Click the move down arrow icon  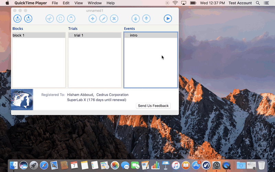point(135,19)
